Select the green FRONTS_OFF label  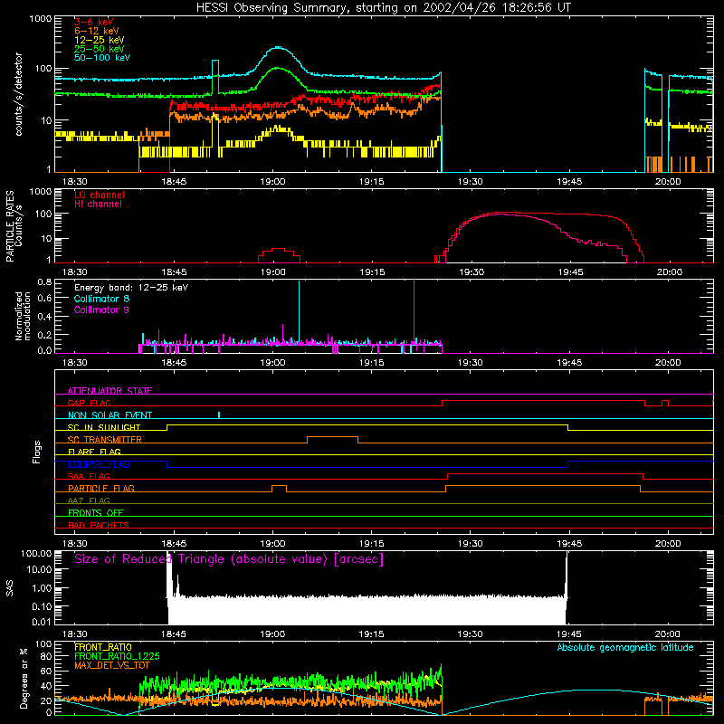click(96, 513)
